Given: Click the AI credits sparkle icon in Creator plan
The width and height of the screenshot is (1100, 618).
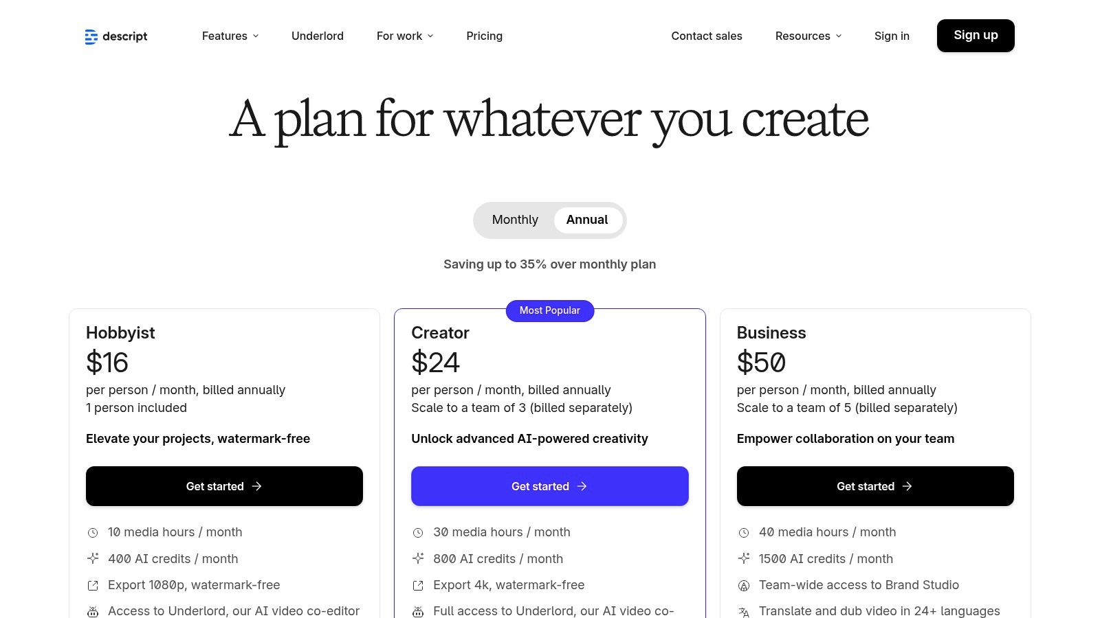Looking at the screenshot, I should pyautogui.click(x=419, y=558).
